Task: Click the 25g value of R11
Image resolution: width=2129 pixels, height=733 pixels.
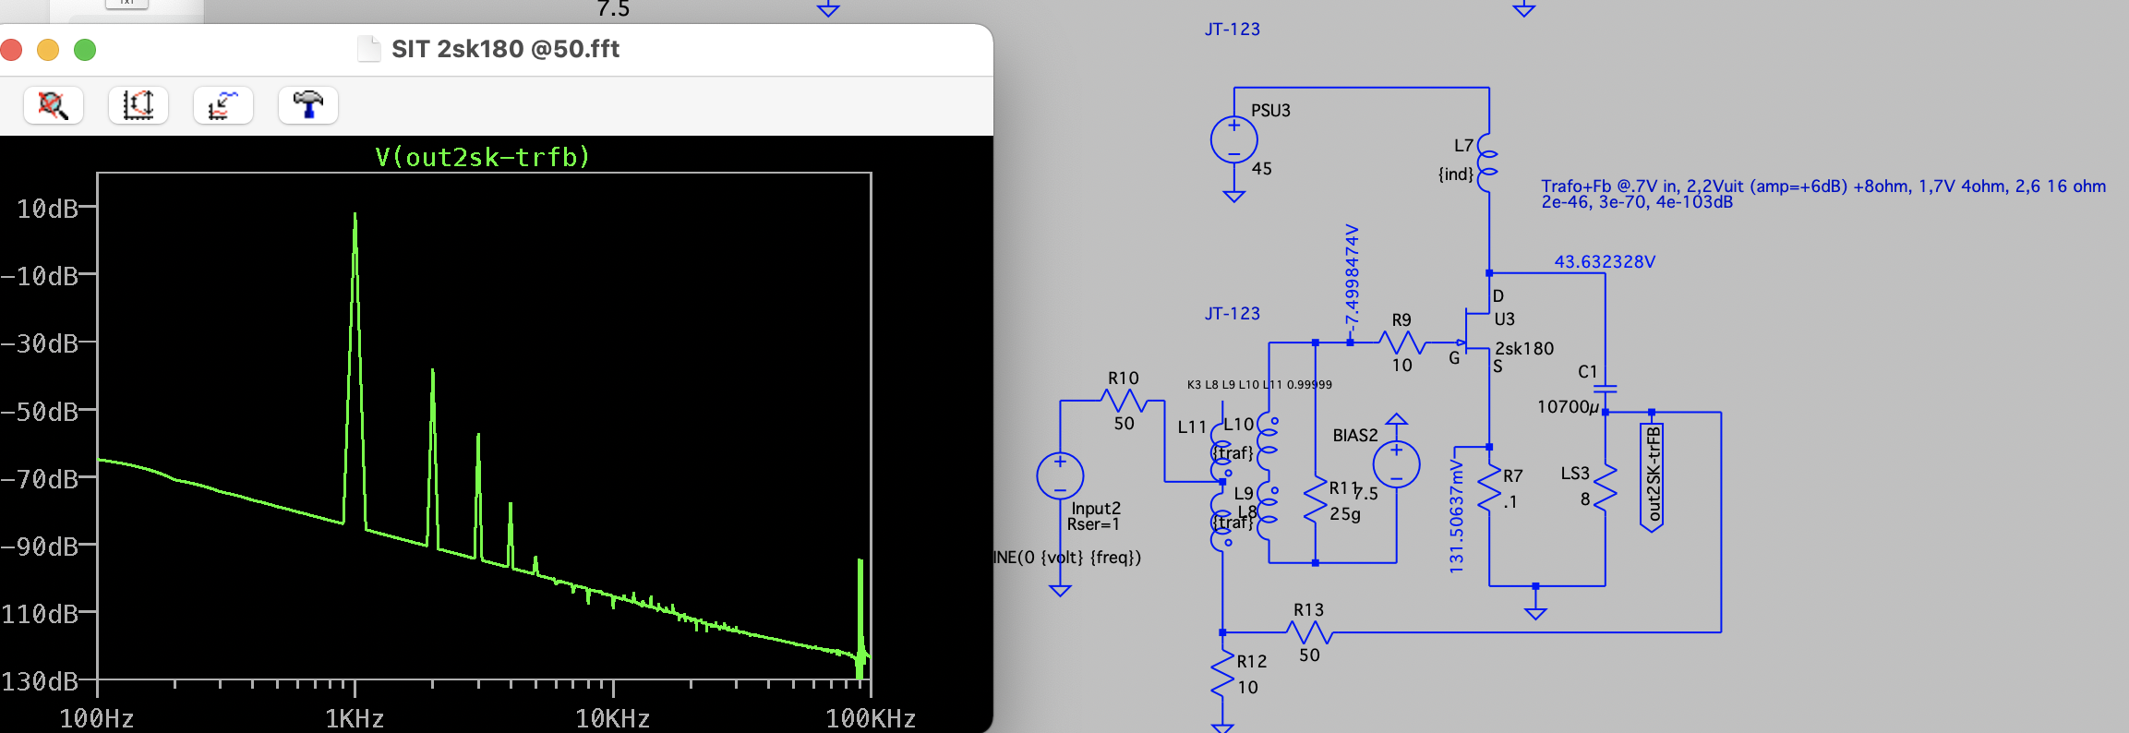Action: (1344, 513)
